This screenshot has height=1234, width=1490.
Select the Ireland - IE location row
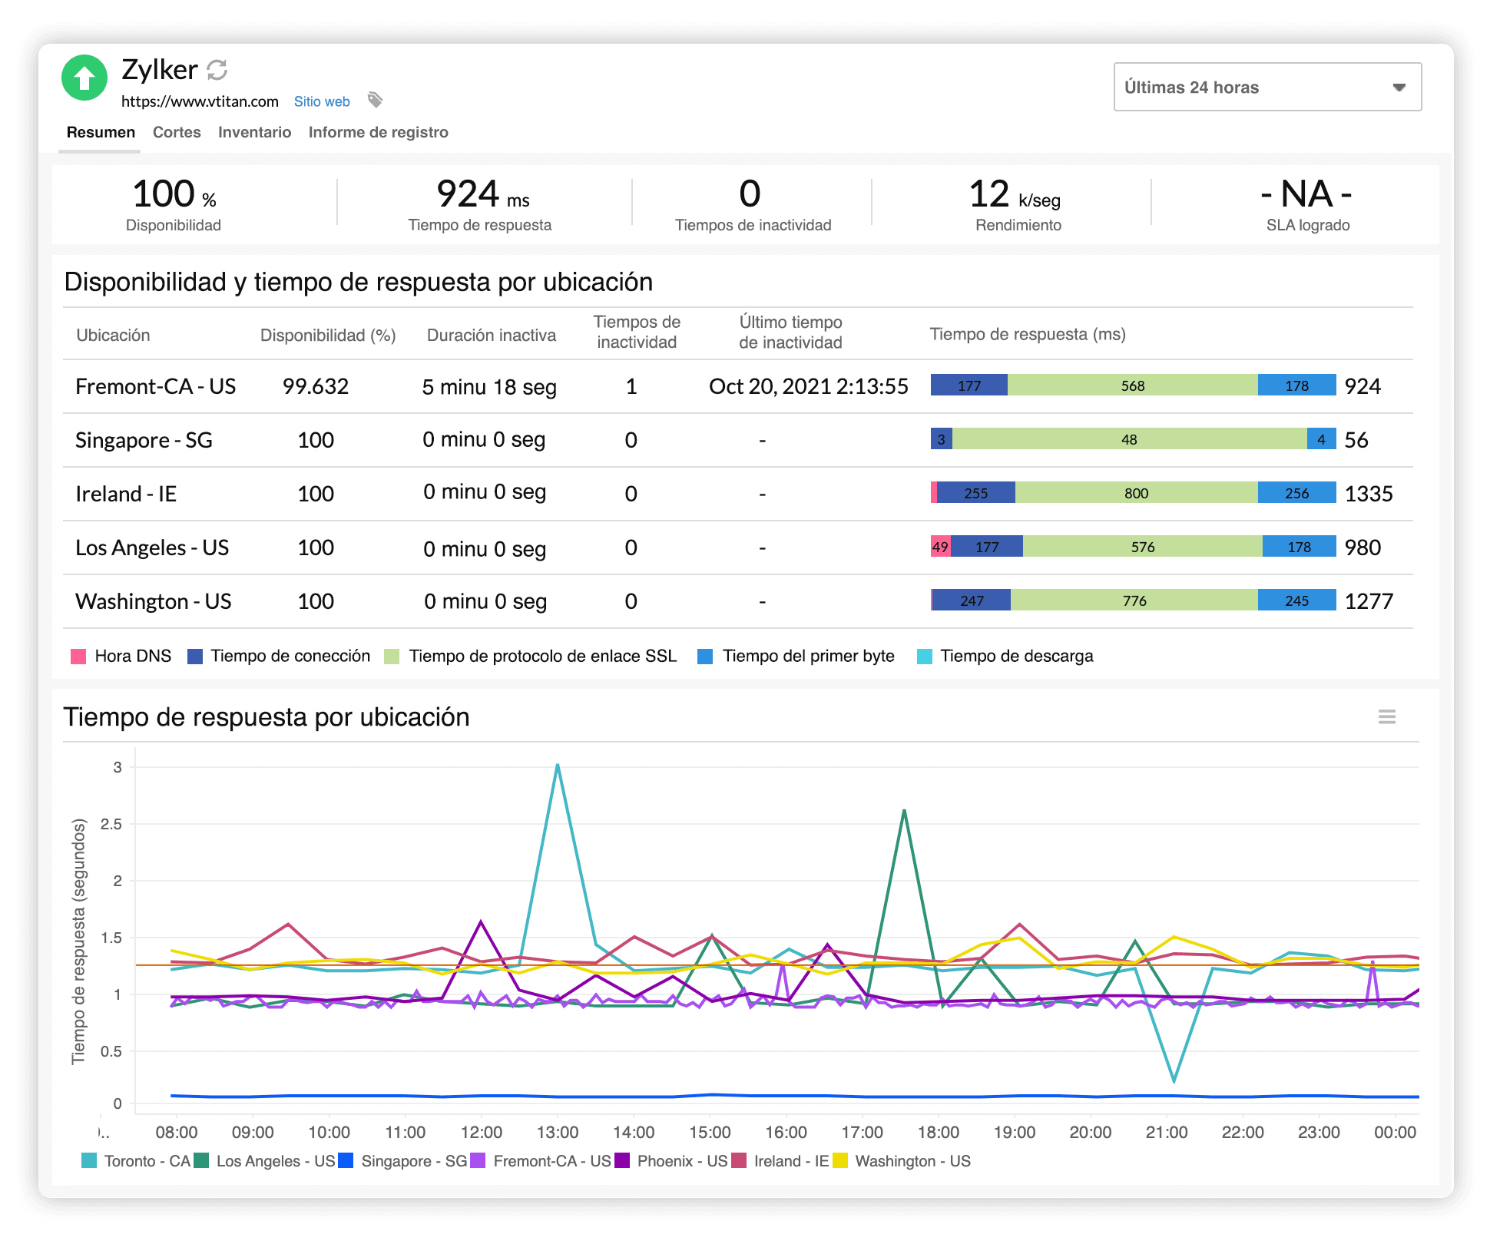(737, 494)
